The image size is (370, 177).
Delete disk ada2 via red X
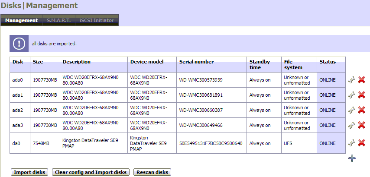coord(362,110)
